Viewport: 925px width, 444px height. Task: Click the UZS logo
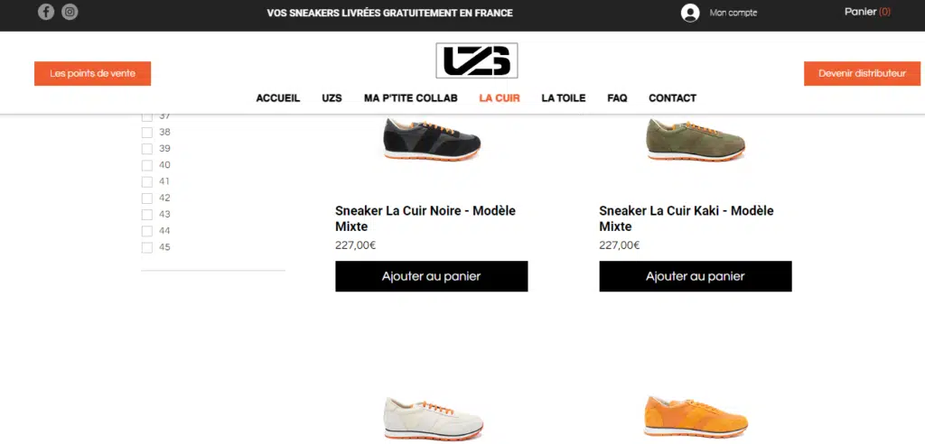[x=477, y=60]
